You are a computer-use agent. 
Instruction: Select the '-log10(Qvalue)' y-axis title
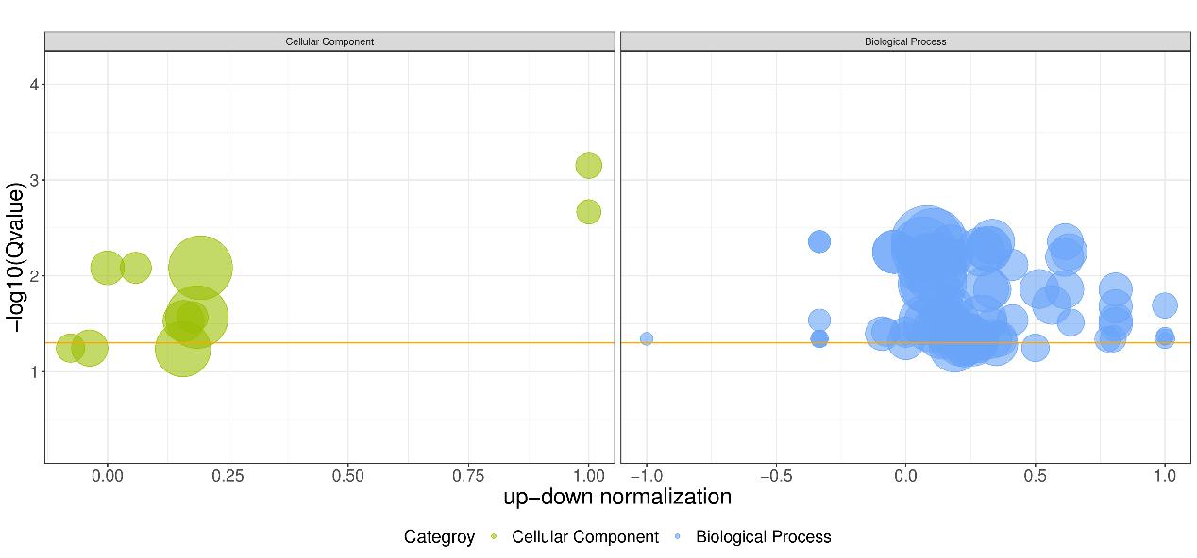[x=16, y=254]
